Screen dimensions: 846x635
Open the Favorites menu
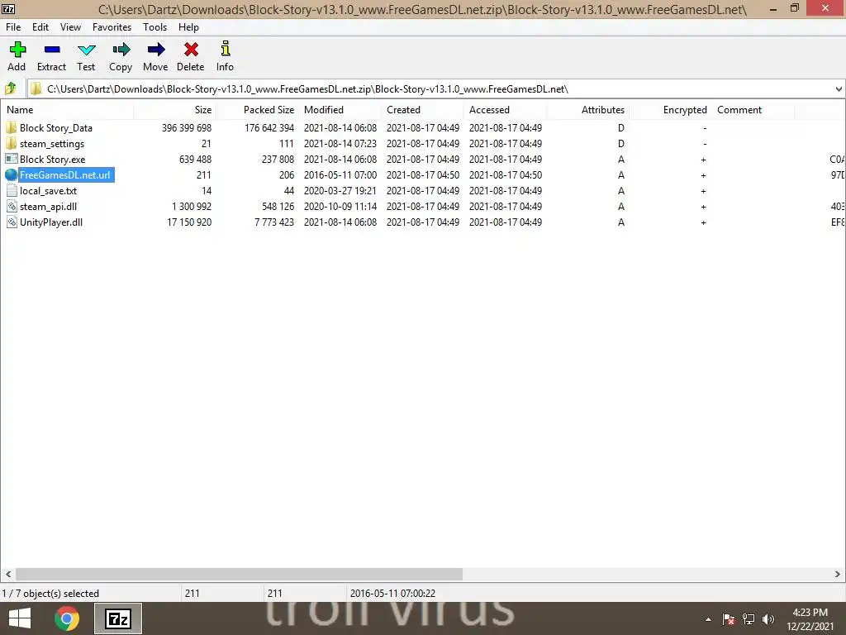(x=112, y=27)
